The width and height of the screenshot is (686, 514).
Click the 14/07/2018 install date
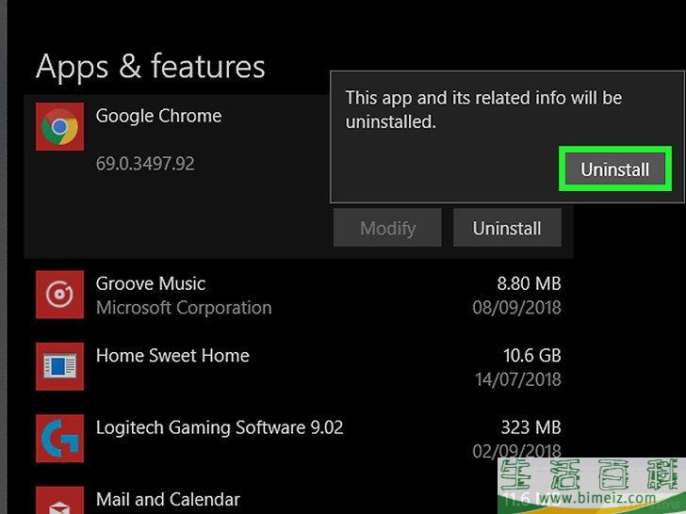[x=518, y=379]
